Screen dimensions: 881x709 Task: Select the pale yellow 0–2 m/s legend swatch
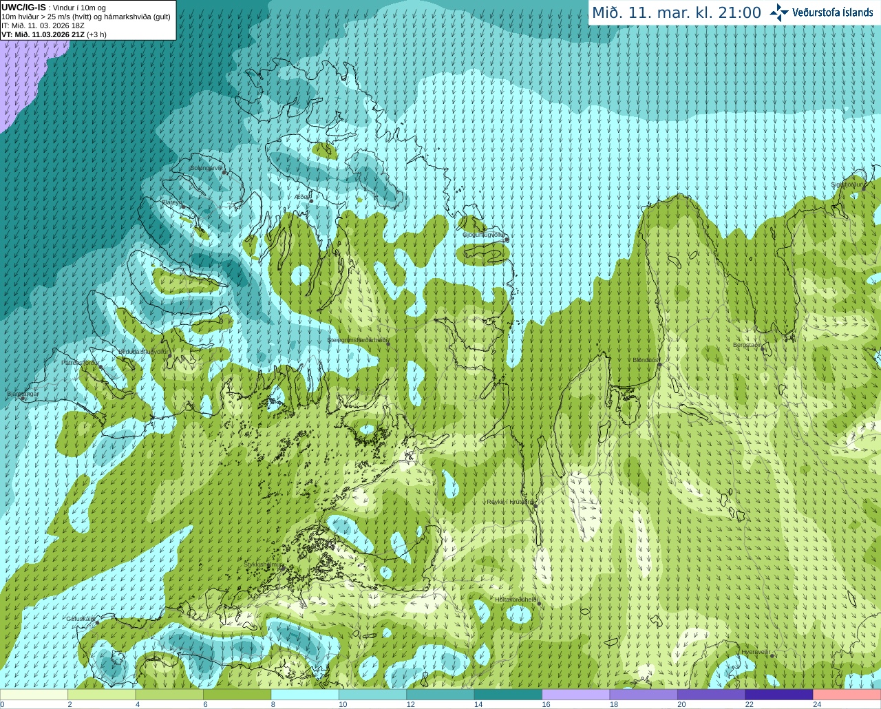coord(34,695)
